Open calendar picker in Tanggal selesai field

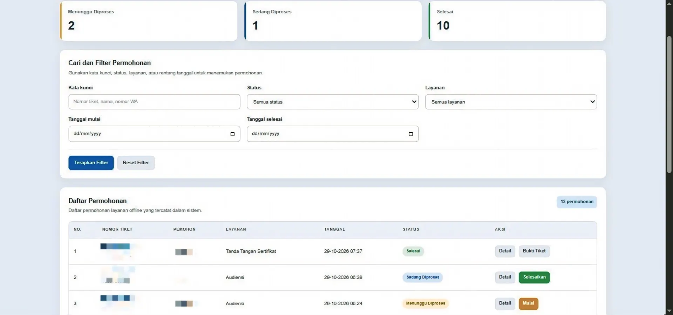(411, 134)
